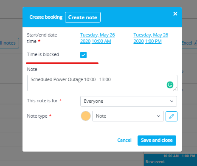Open the Note type dropdown

[128, 116]
